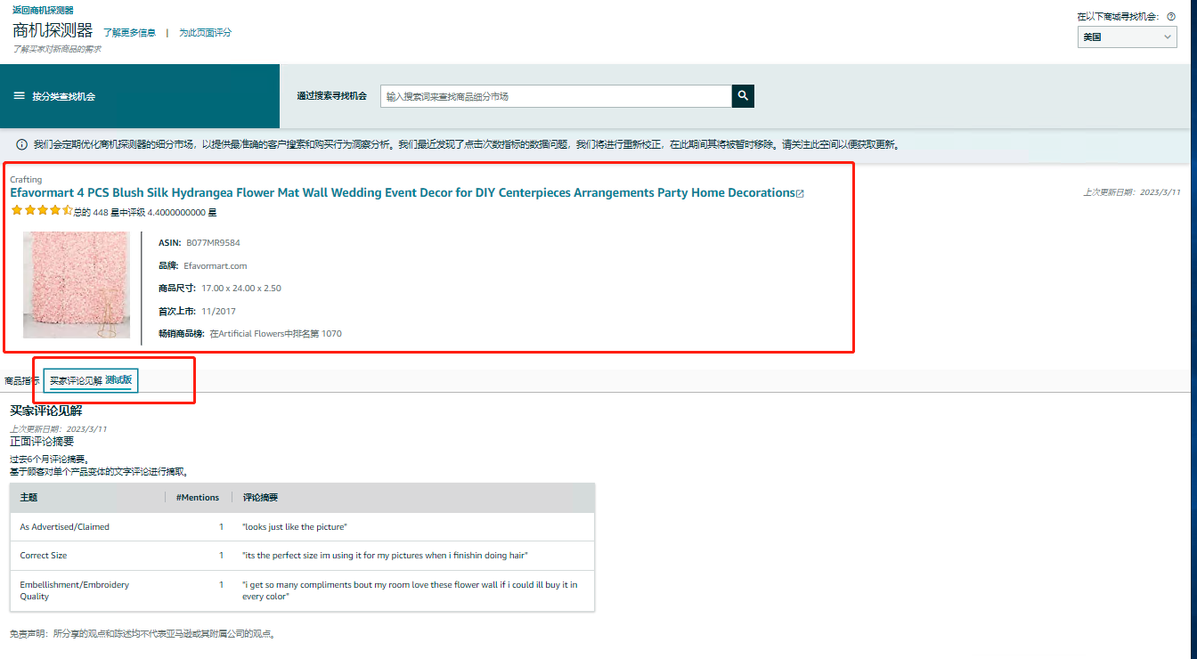This screenshot has height=659, width=1197.
Task: Select the Embellishment/Embroidery Quality topic
Action: (75, 590)
